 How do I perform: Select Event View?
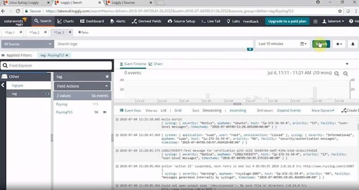[130, 111]
